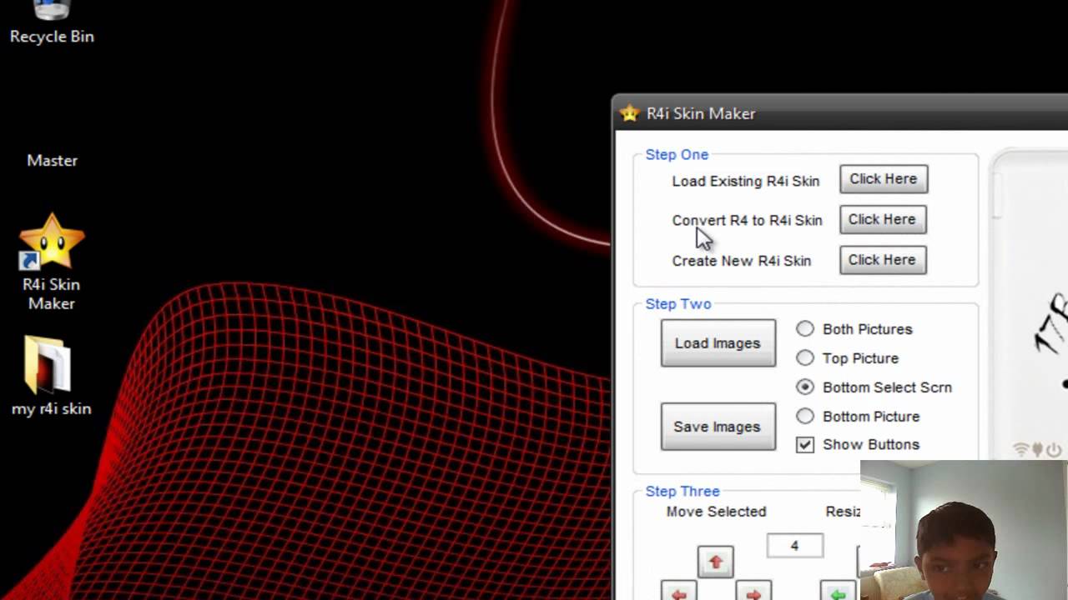Click the Load Existing R4i Skin label
Viewport: 1068px width, 600px height.
[x=746, y=181]
